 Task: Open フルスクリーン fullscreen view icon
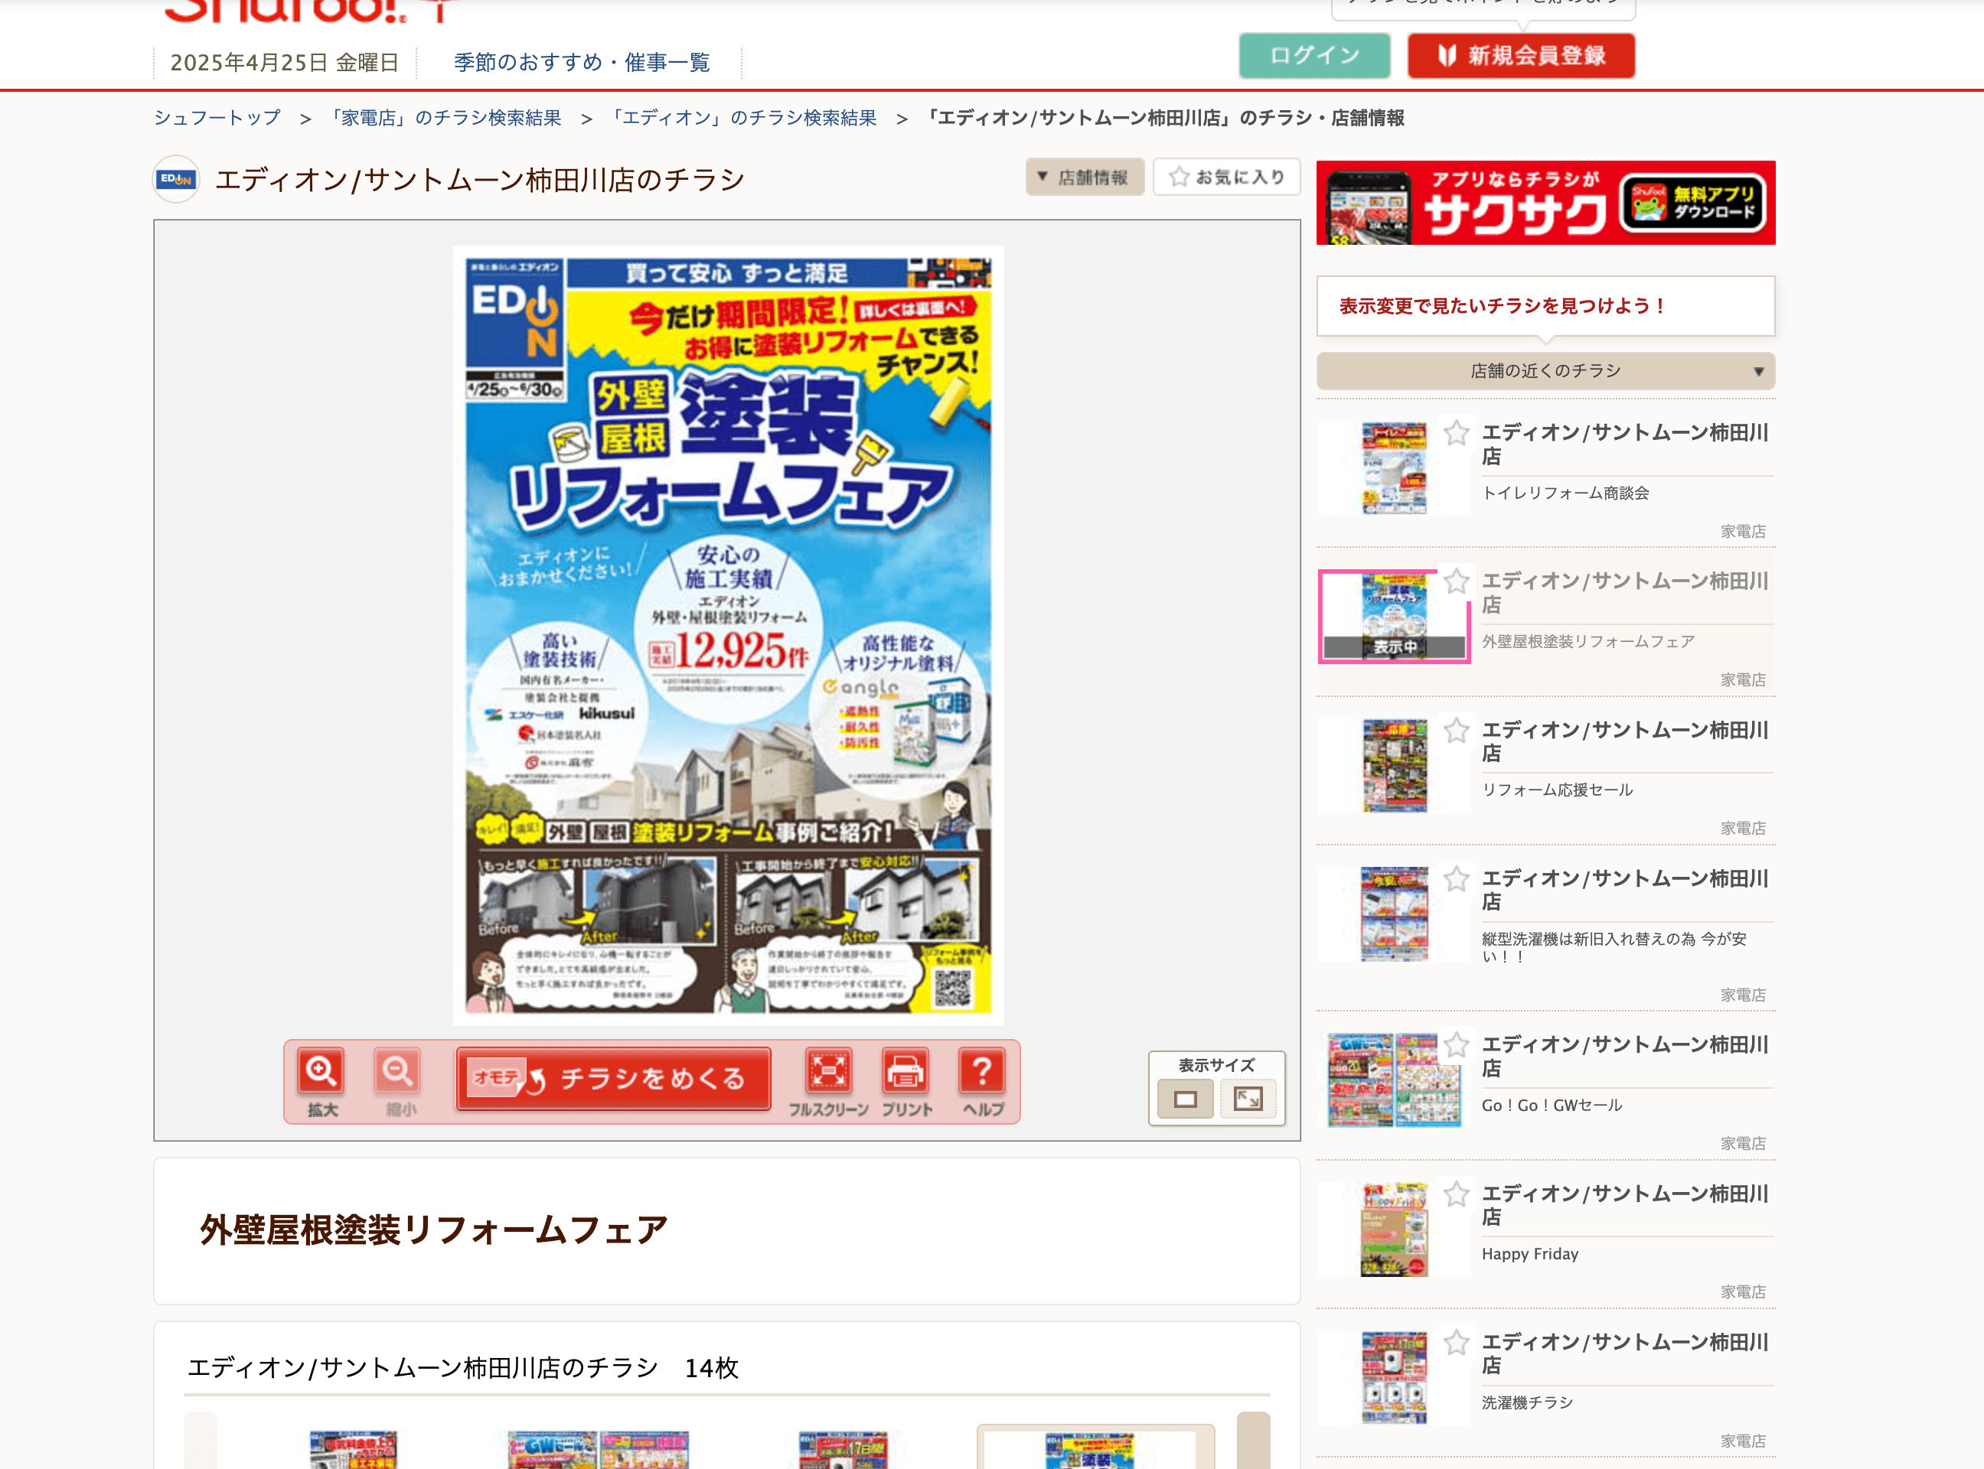pos(827,1071)
